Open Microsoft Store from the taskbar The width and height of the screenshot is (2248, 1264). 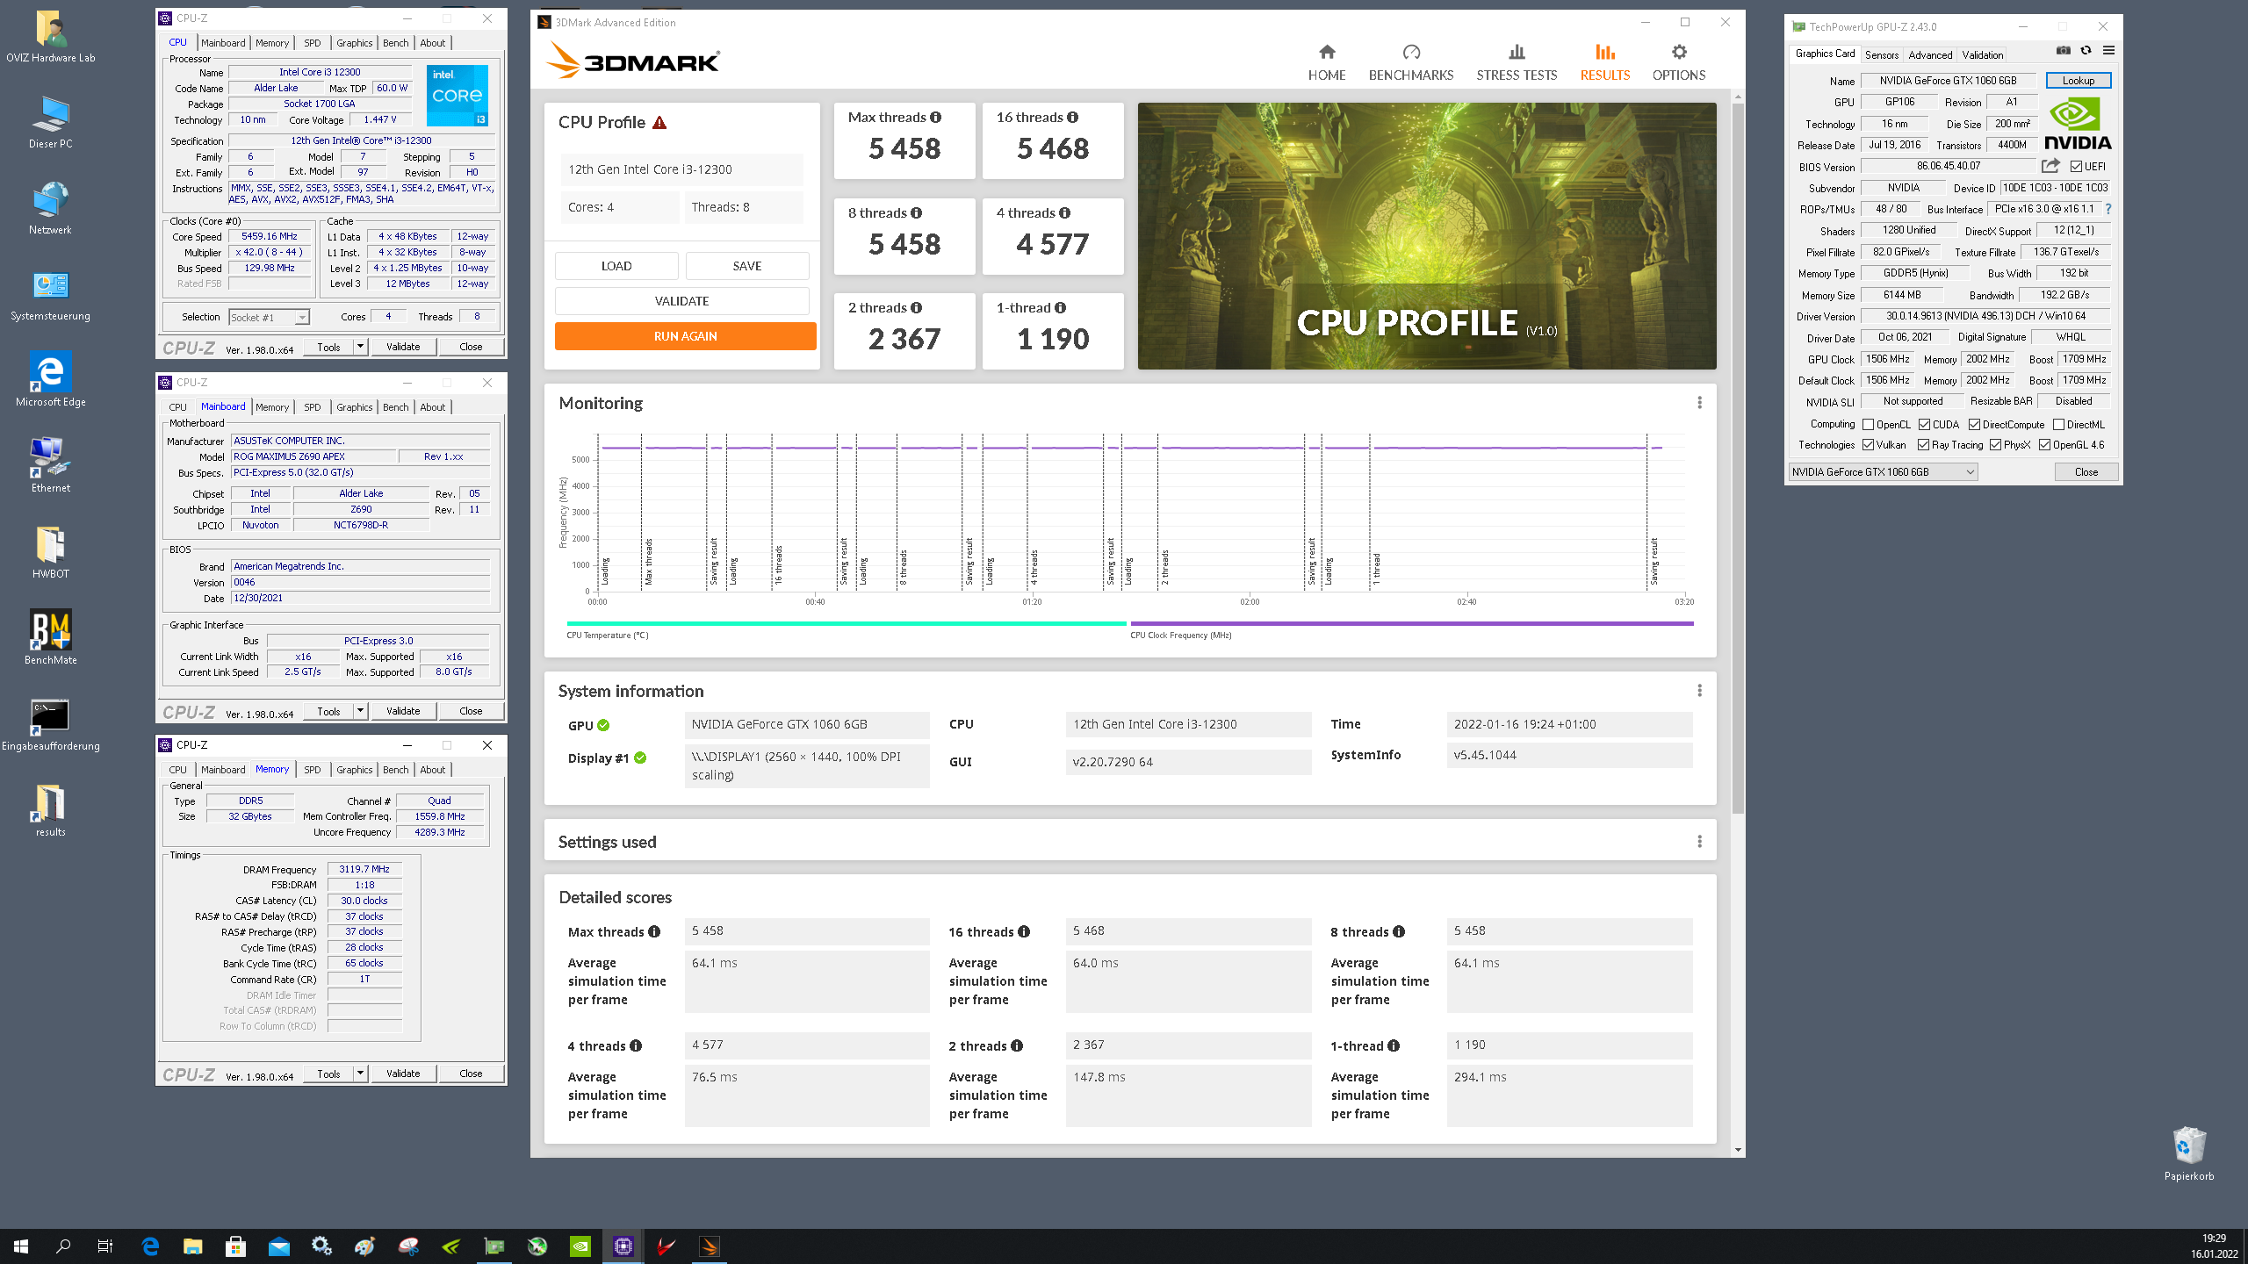click(235, 1246)
